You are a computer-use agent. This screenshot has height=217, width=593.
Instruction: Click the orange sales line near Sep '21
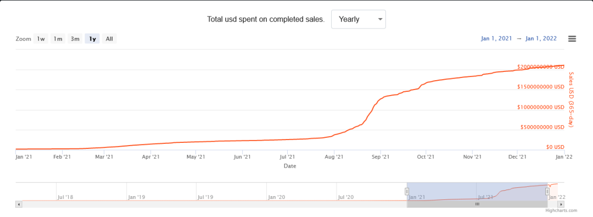(381, 99)
